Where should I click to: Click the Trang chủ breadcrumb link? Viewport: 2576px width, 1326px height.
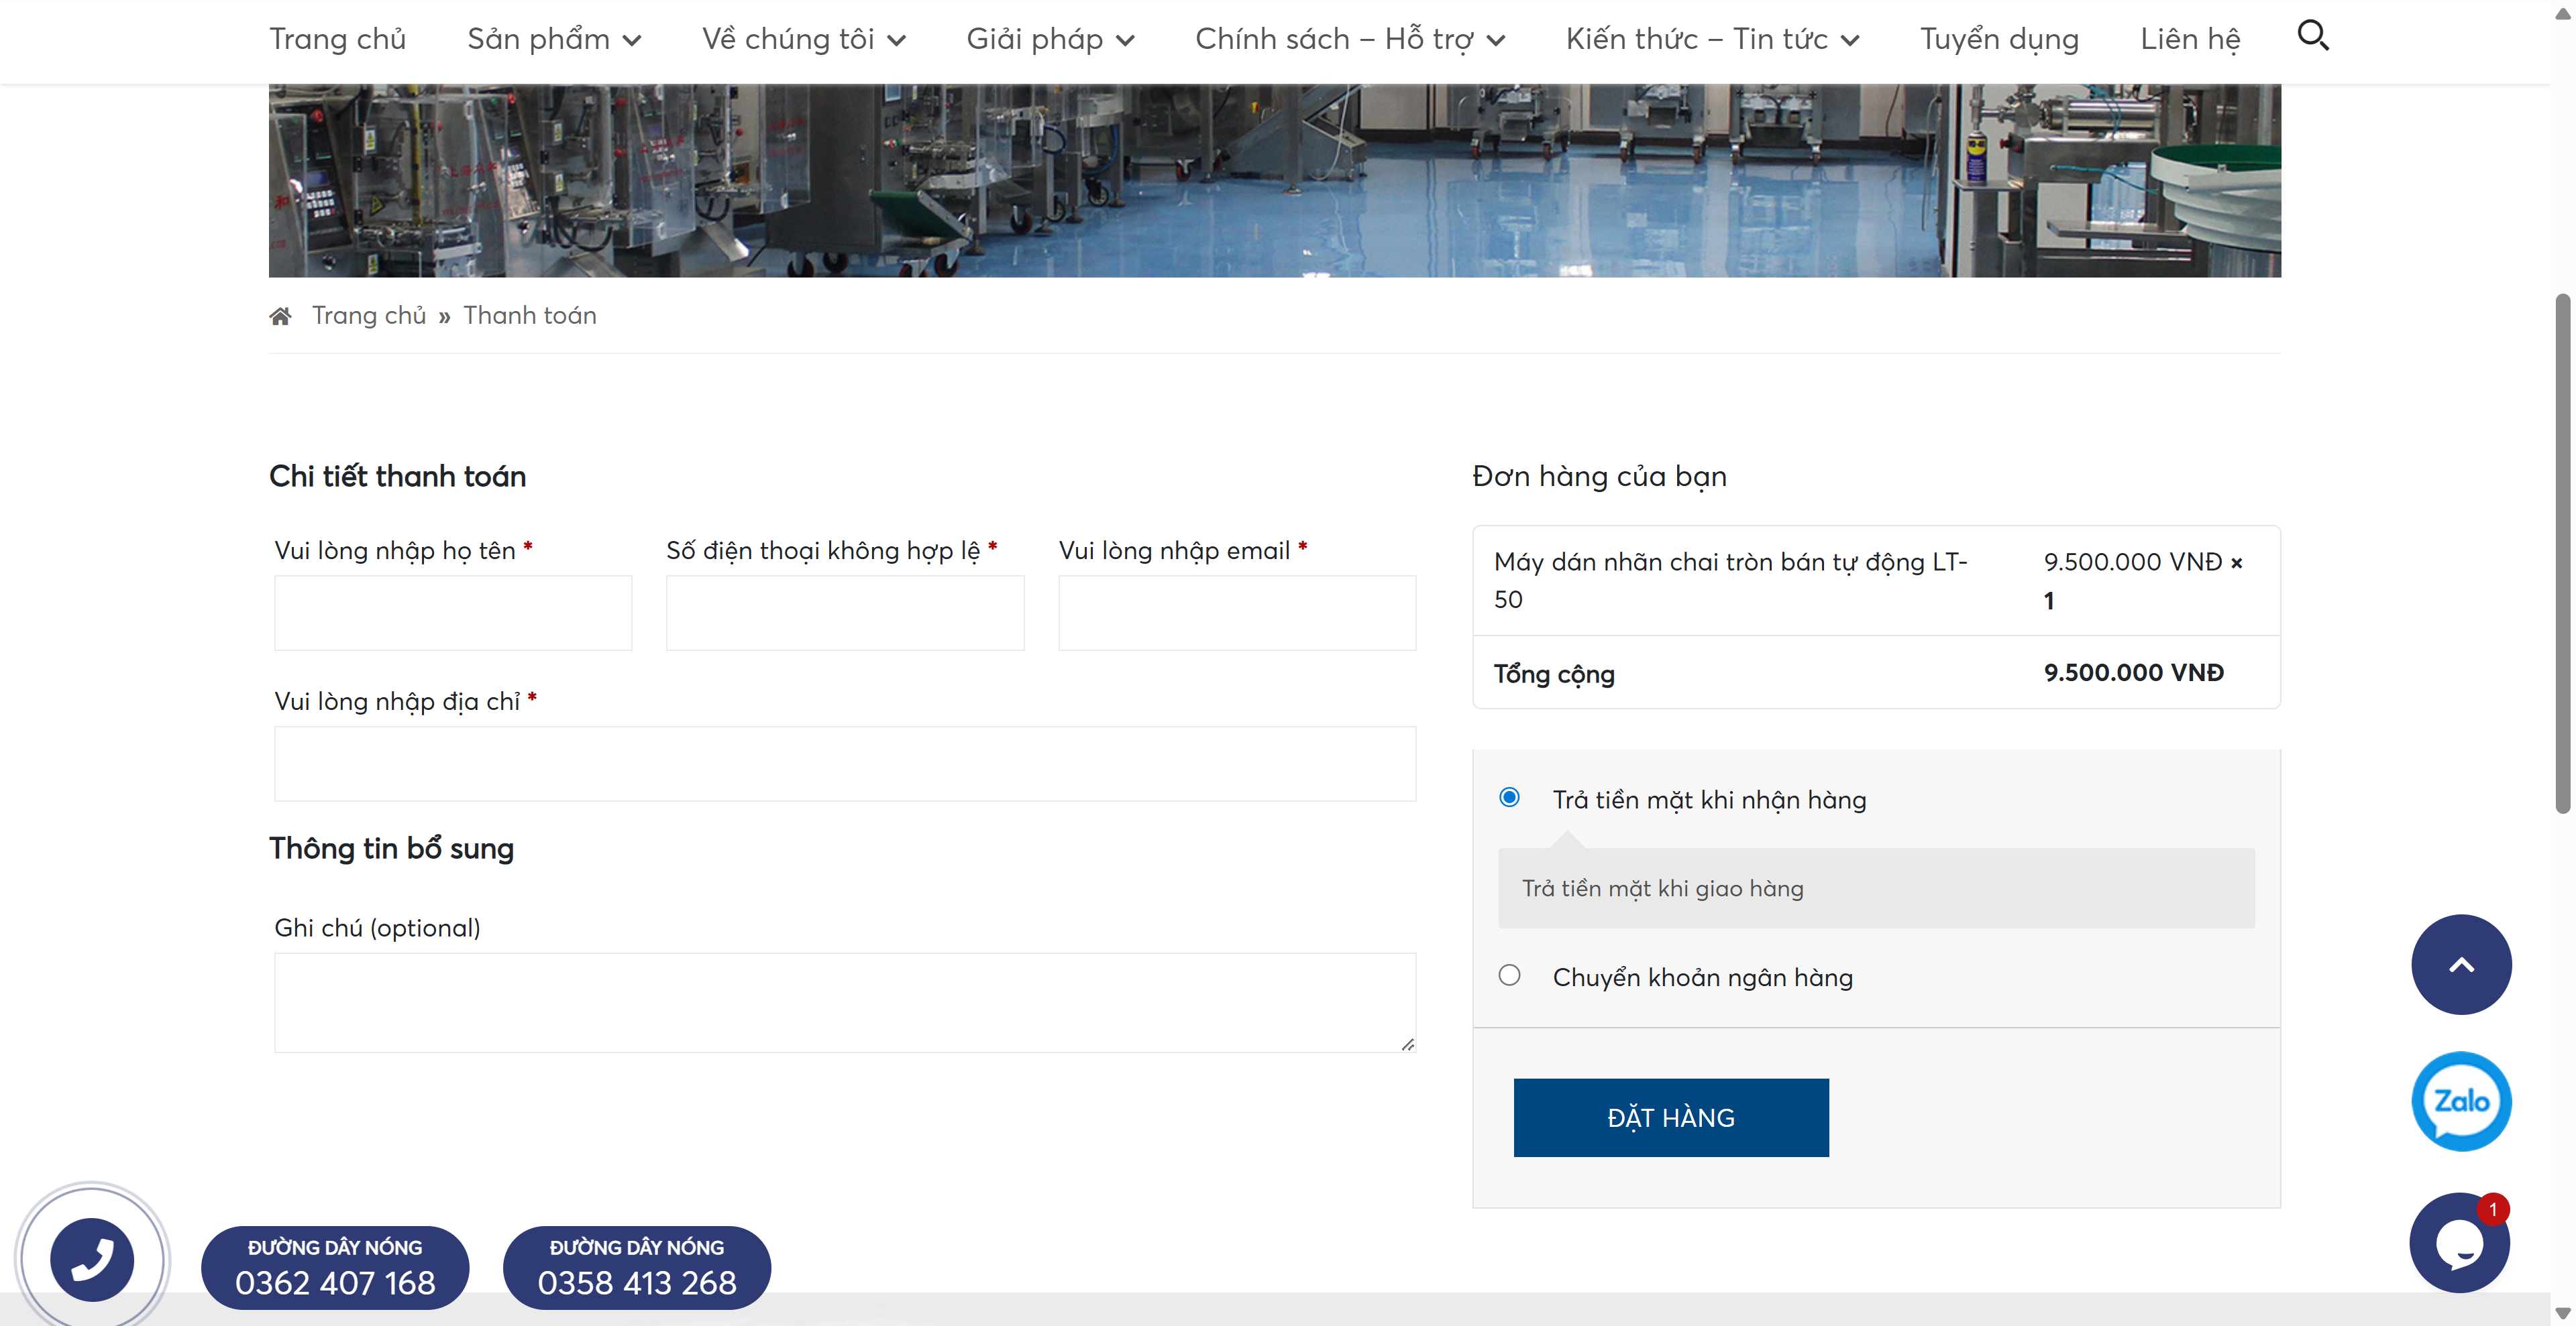pos(368,316)
